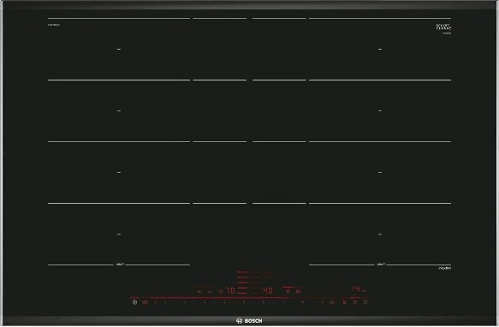This screenshot has width=499, height=327.
Task: Select the zone showing power level 4.0
Action: coord(268,291)
